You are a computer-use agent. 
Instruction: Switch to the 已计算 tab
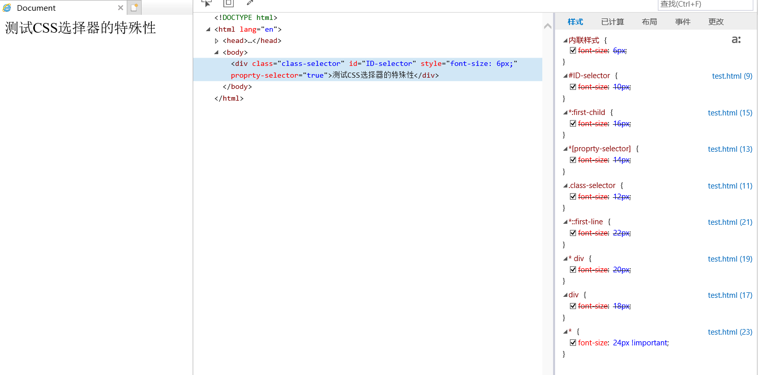612,21
